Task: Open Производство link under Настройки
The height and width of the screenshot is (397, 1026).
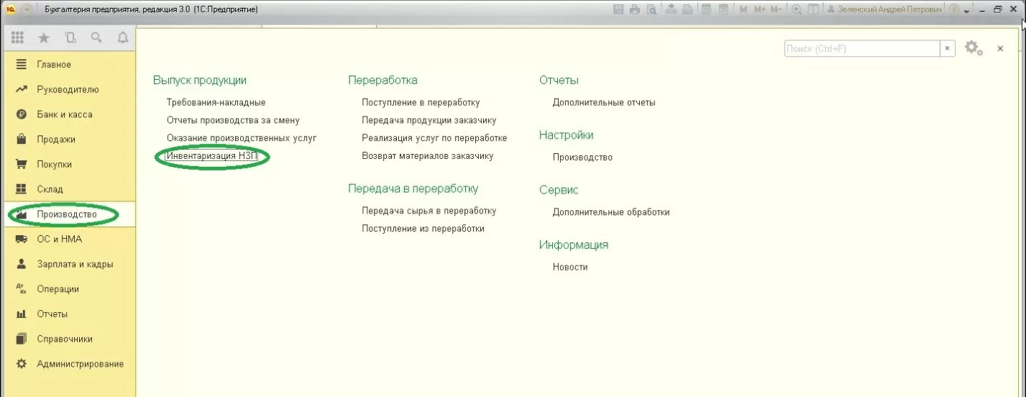Action: pyautogui.click(x=582, y=157)
